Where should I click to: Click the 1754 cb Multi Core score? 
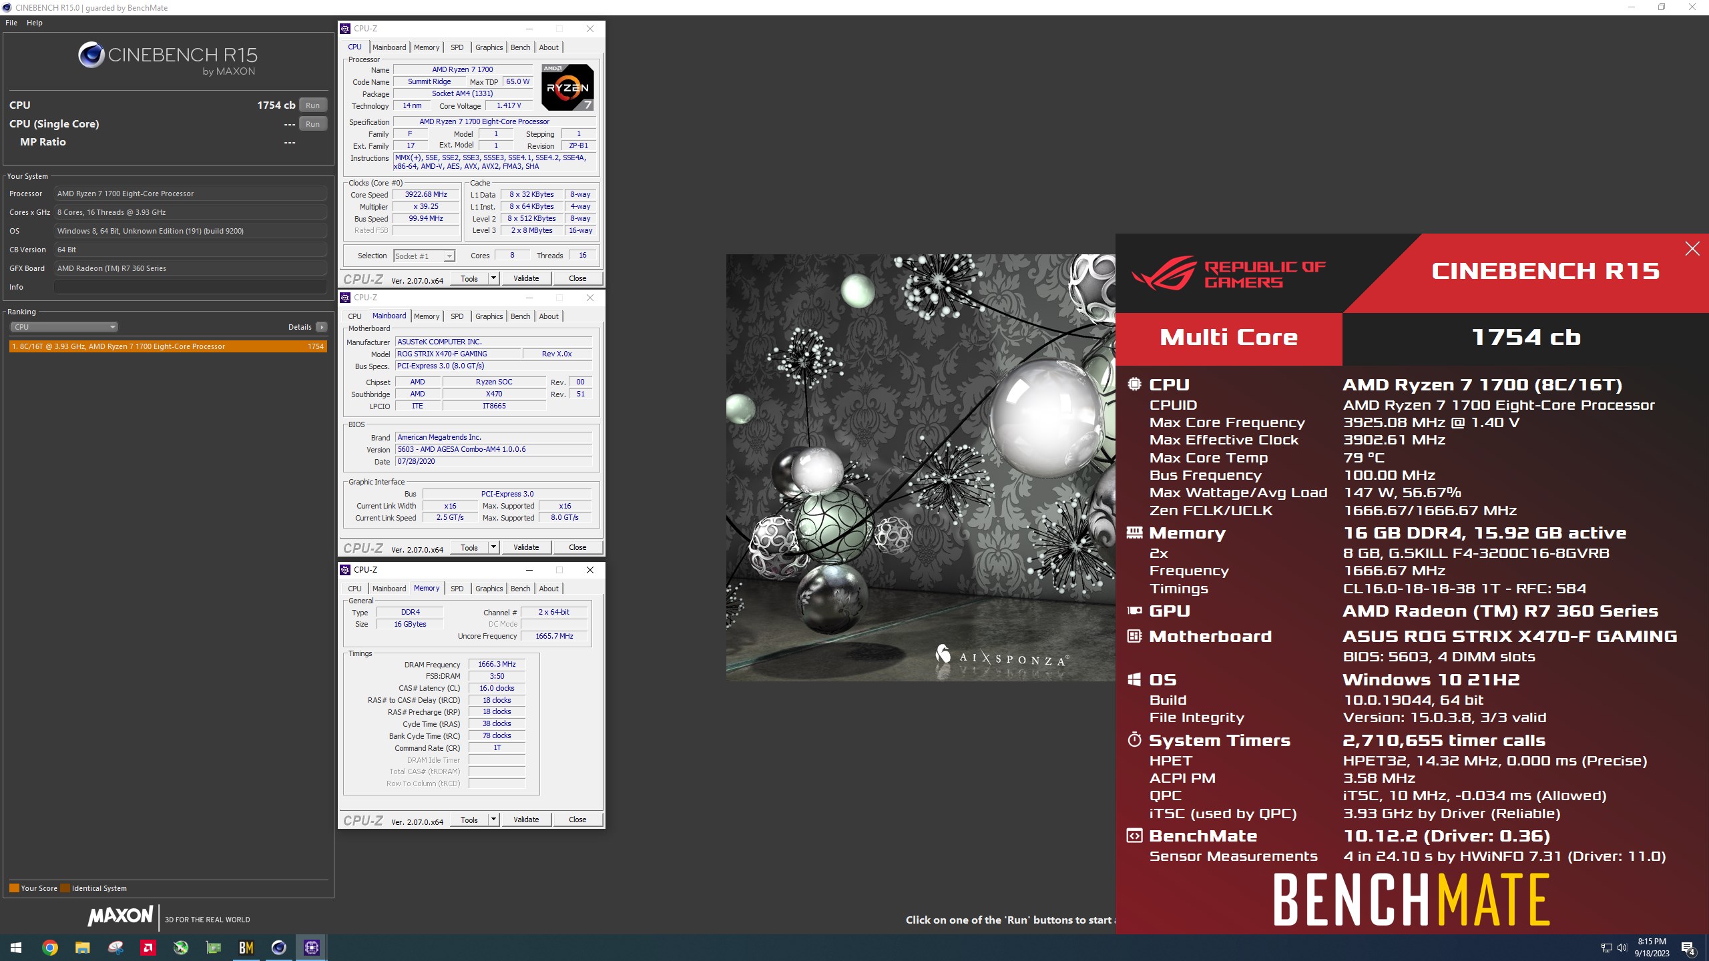(1526, 338)
